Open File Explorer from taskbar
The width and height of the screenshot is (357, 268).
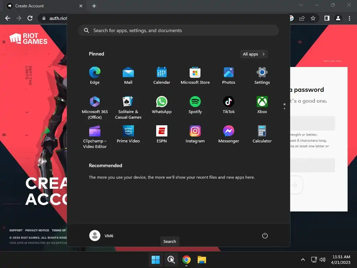[202, 260]
